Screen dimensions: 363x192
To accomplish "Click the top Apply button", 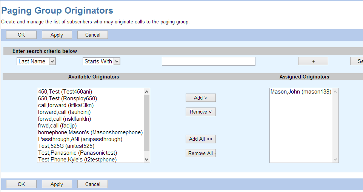I will pyautogui.click(x=57, y=35).
